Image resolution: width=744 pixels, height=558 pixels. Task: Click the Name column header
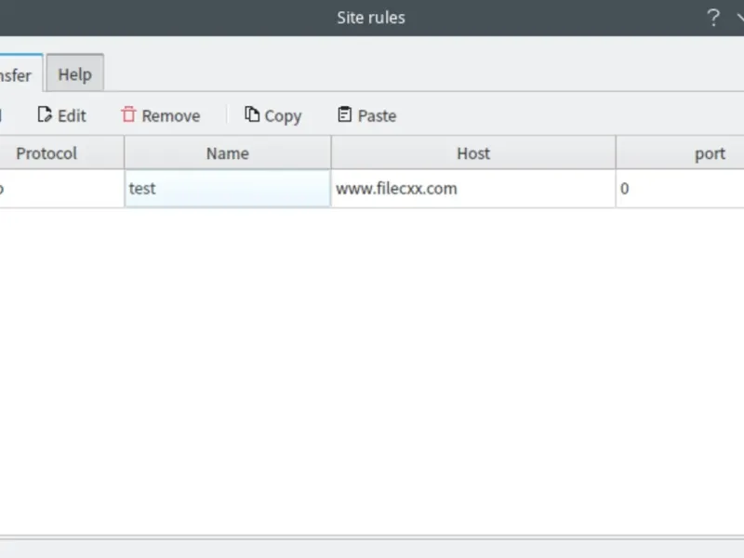click(228, 153)
